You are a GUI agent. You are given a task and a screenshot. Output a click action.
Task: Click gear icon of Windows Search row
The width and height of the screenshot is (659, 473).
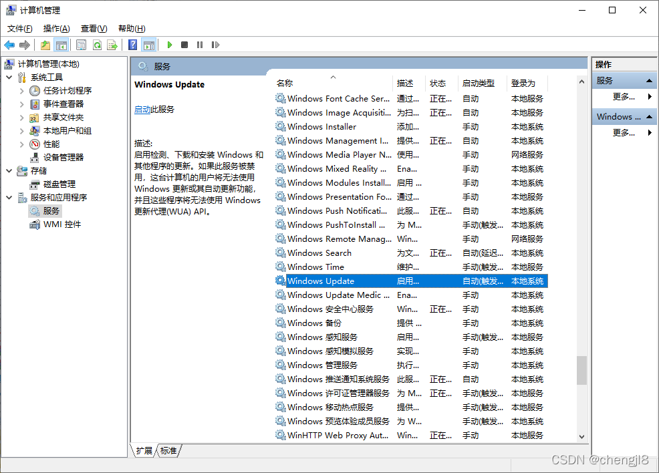click(x=280, y=253)
